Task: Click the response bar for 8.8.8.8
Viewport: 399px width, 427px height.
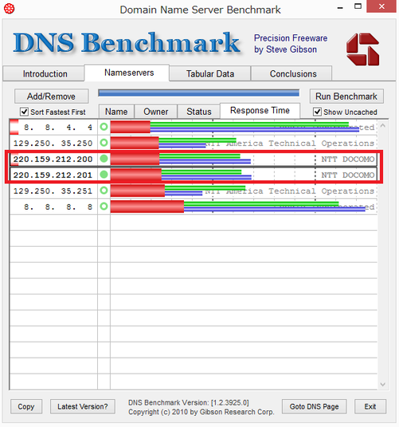Action: (x=238, y=206)
